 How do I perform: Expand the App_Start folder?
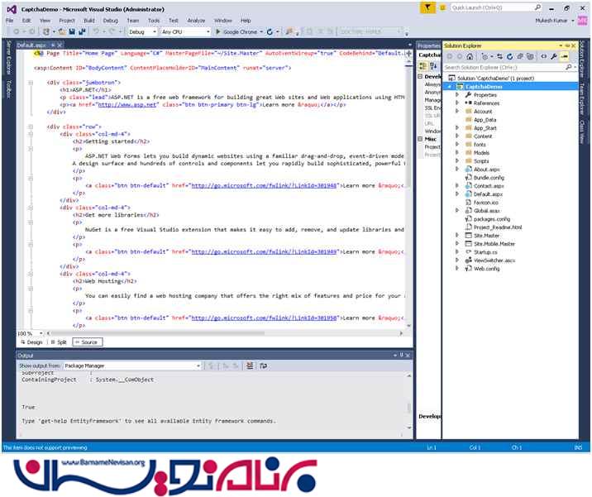457,128
